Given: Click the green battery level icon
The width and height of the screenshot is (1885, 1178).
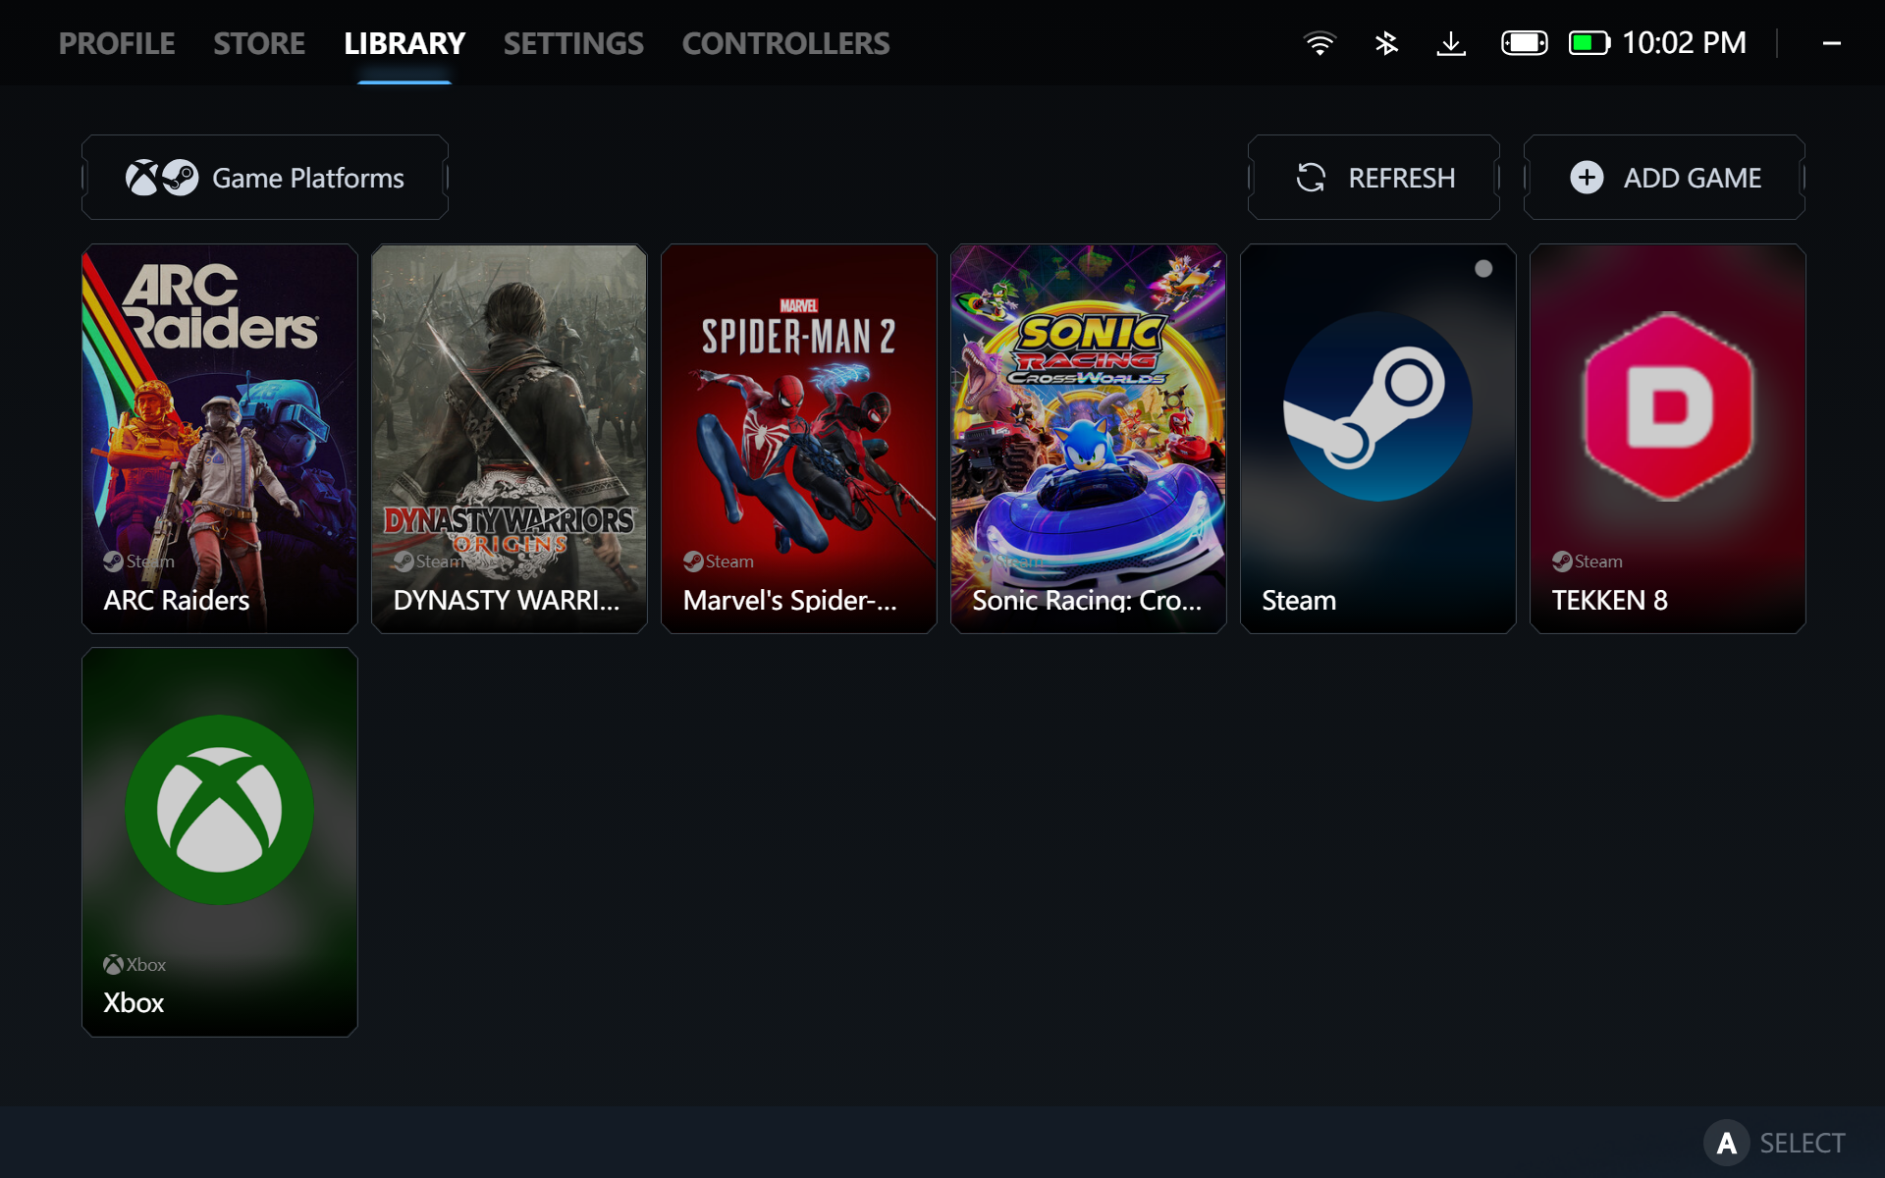Looking at the screenshot, I should [1589, 43].
